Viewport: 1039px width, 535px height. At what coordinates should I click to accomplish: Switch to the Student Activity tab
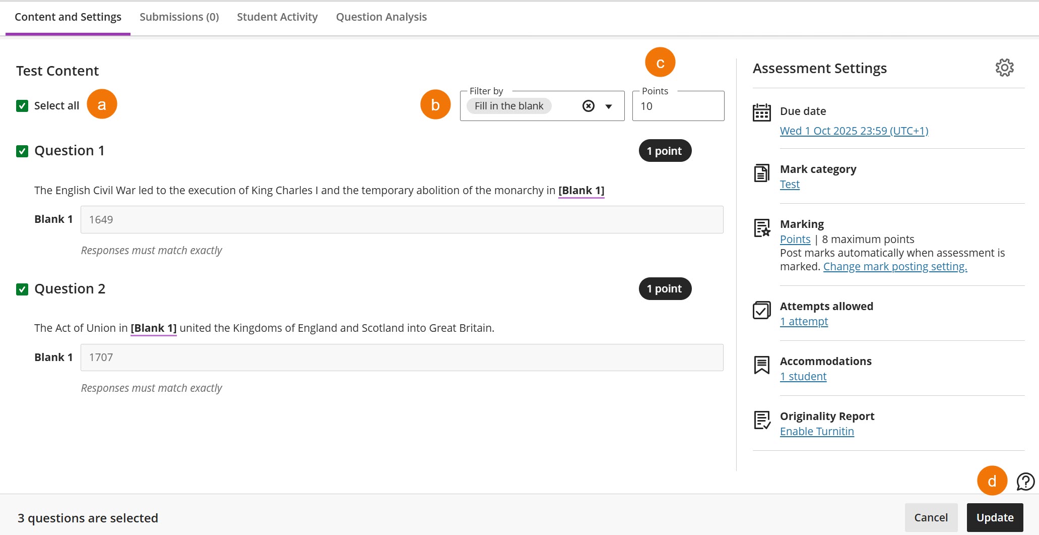277,17
